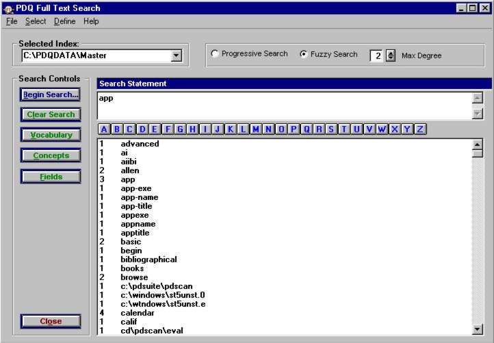
Task: Jump to letter I in vocabulary
Action: point(205,129)
